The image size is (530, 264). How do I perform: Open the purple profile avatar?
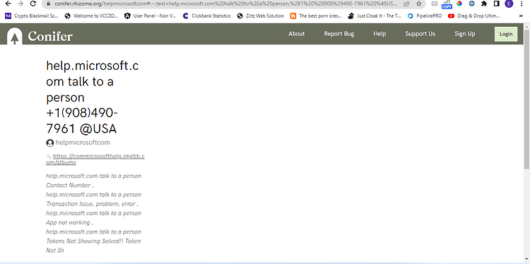click(509, 4)
